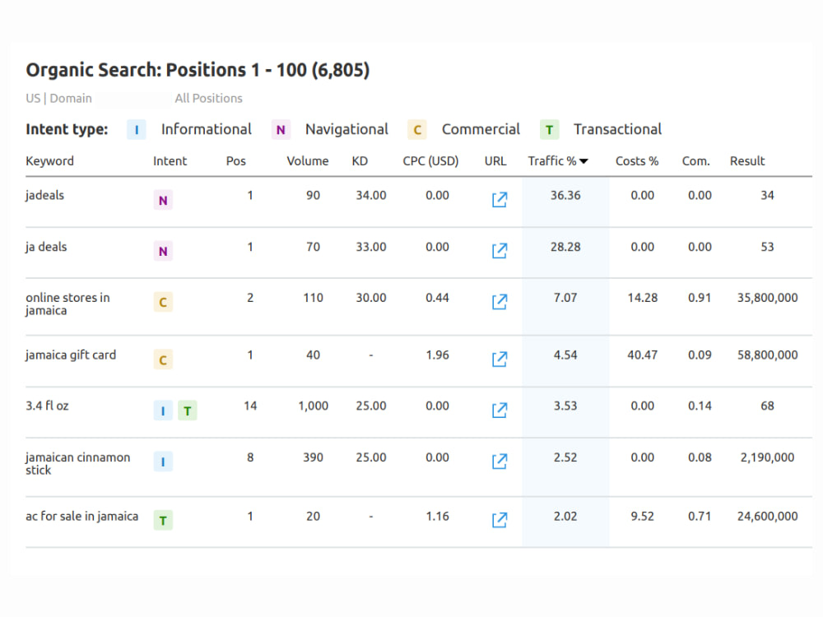Click volume value 390
This screenshot has height=617, width=823.
pos(314,457)
